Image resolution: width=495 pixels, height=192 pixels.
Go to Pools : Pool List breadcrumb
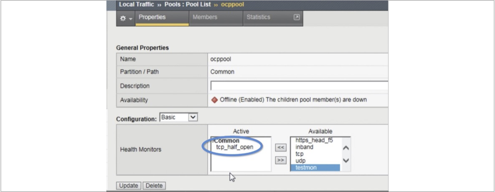(x=188, y=5)
